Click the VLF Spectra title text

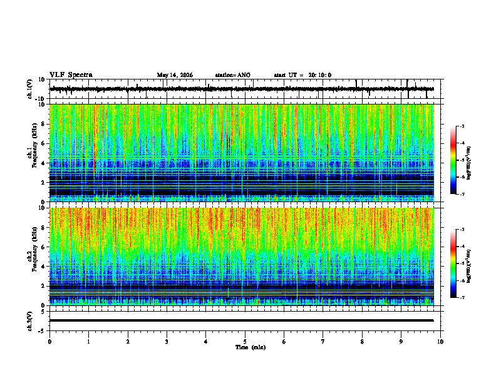pyautogui.click(x=71, y=75)
